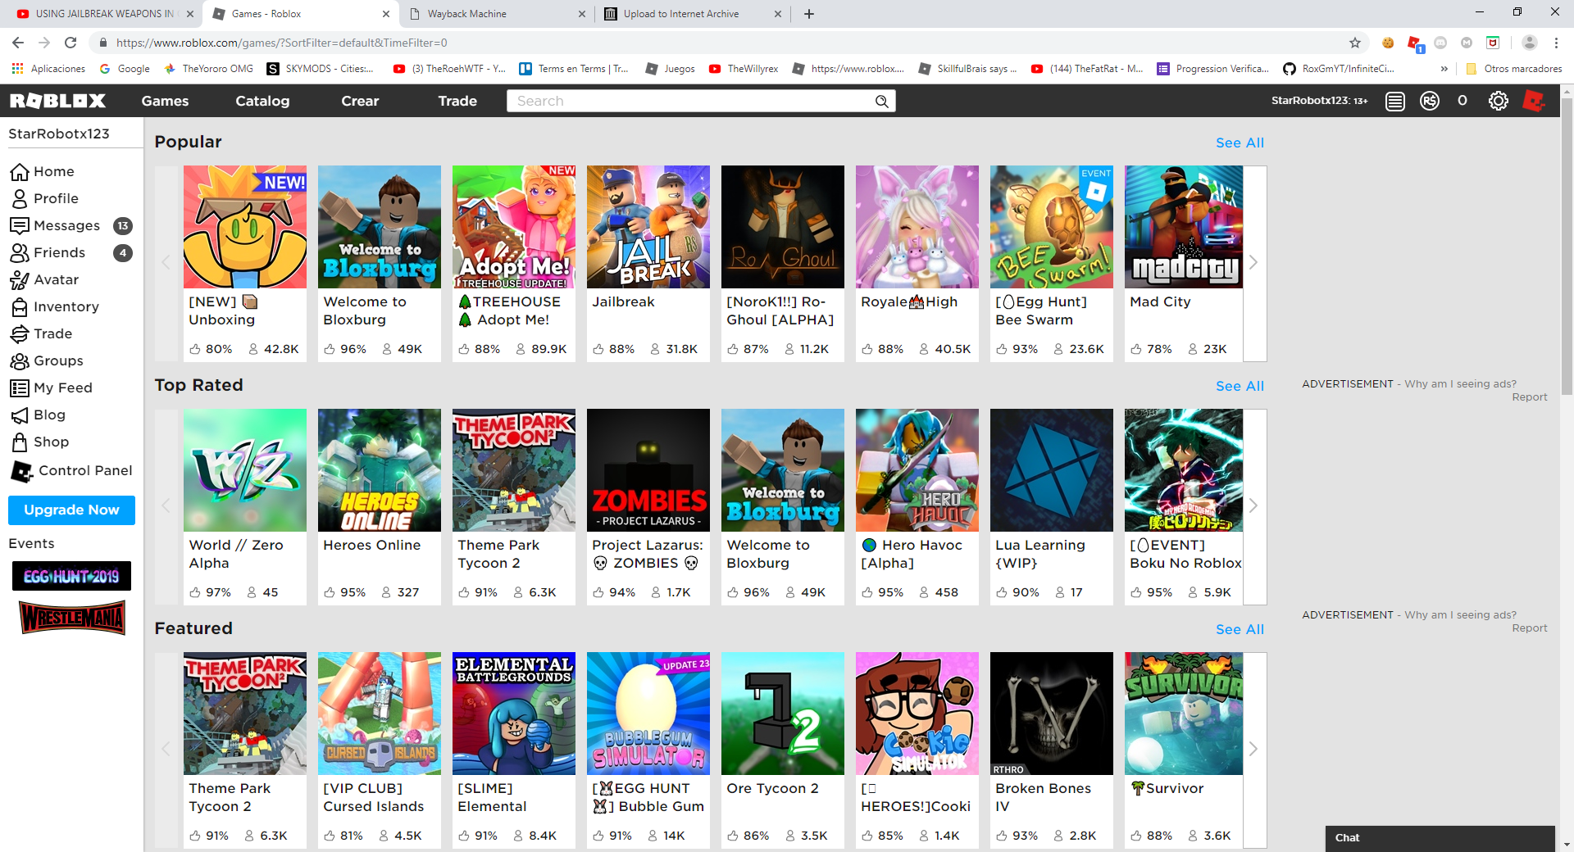Open the Crear navigation menu item
The height and width of the screenshot is (852, 1574).
(x=360, y=101)
